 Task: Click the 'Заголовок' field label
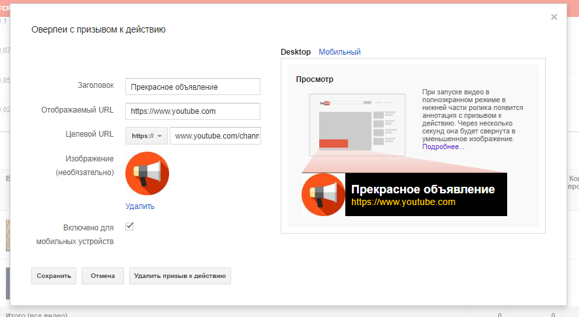click(96, 85)
